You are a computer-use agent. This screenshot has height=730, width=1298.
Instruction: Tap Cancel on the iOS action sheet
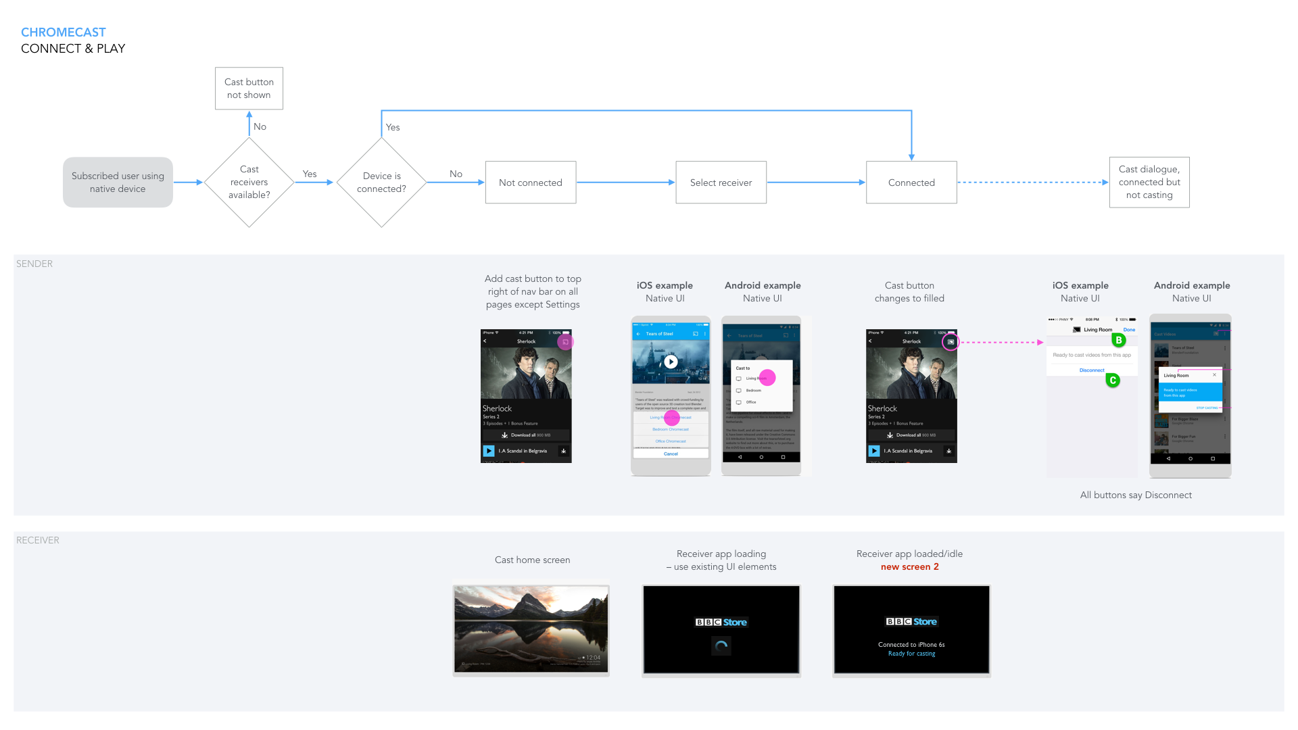[671, 454]
